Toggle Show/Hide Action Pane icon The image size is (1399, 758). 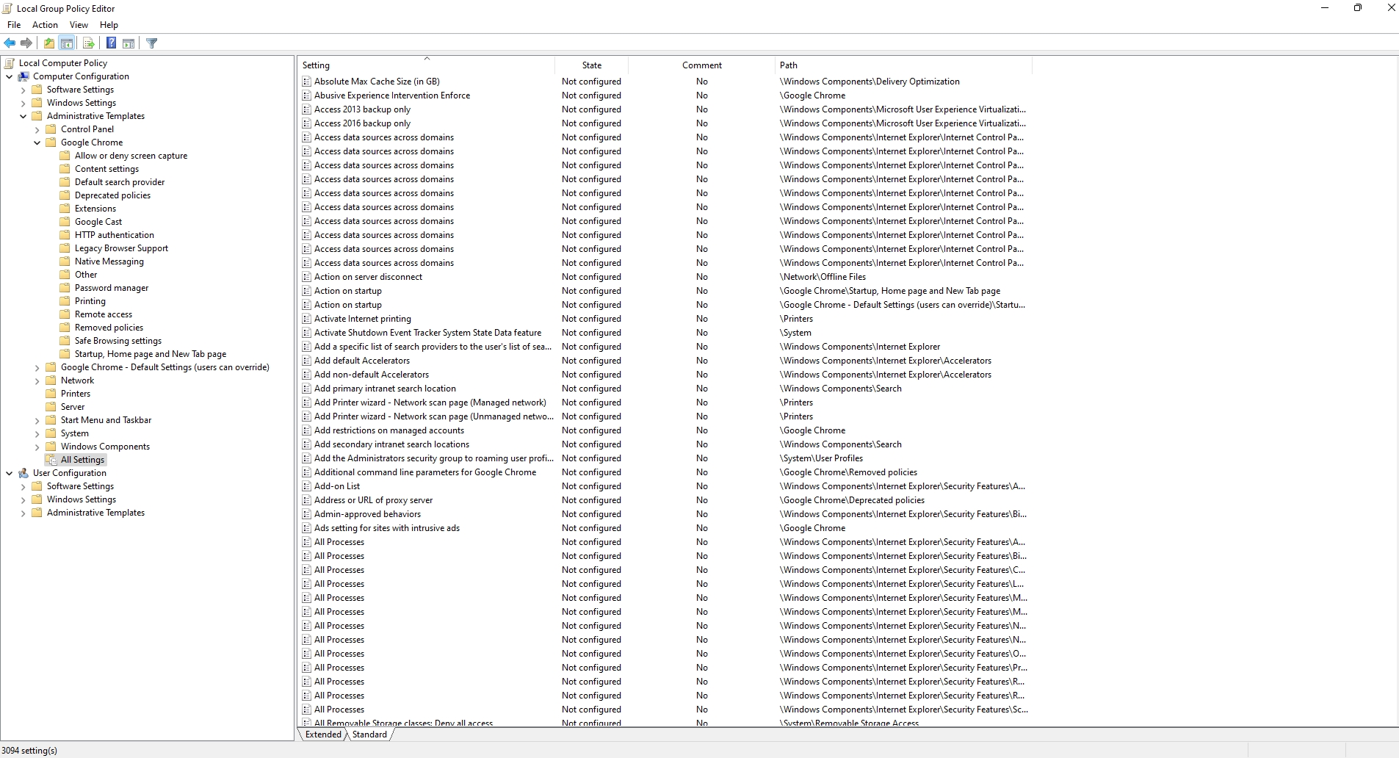pos(129,43)
